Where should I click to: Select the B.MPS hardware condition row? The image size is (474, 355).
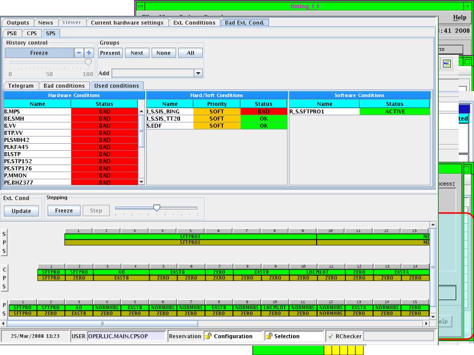pos(71,111)
